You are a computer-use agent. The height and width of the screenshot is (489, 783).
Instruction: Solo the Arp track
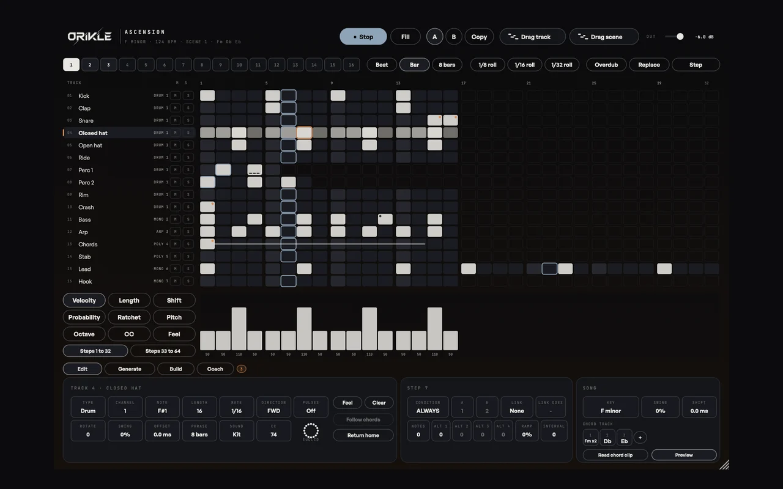[x=188, y=232]
